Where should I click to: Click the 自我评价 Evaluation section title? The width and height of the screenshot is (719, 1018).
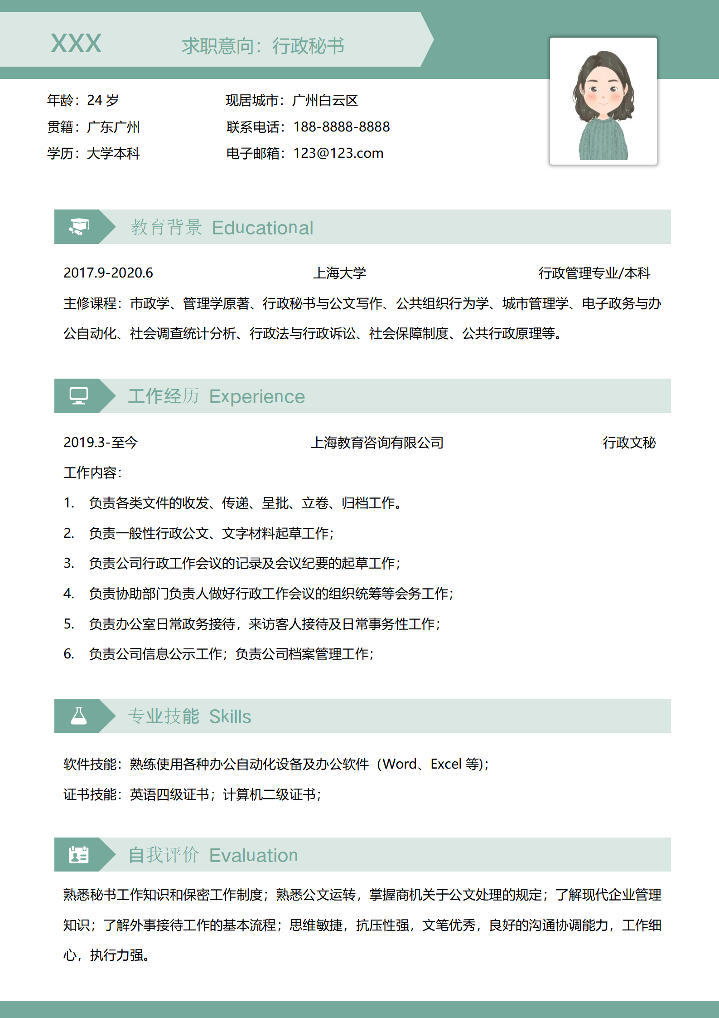click(x=213, y=855)
